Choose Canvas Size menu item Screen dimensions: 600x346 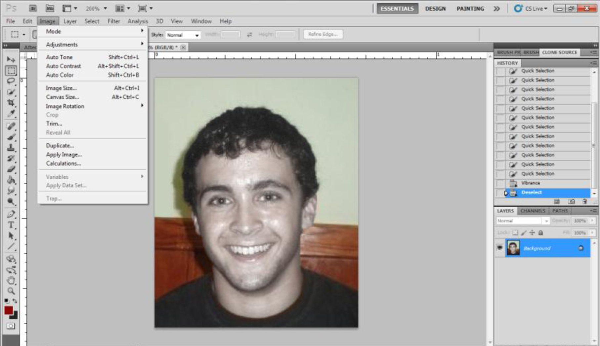coord(92,97)
